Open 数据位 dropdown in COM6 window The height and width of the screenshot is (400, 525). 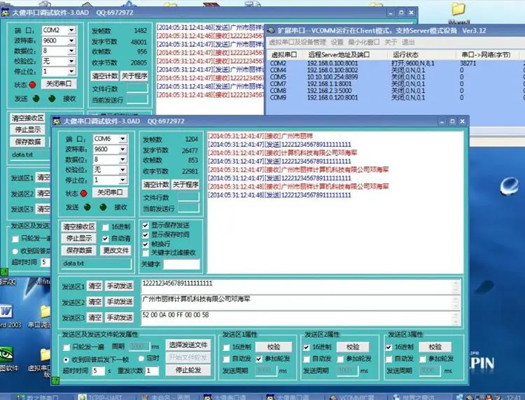[123, 159]
